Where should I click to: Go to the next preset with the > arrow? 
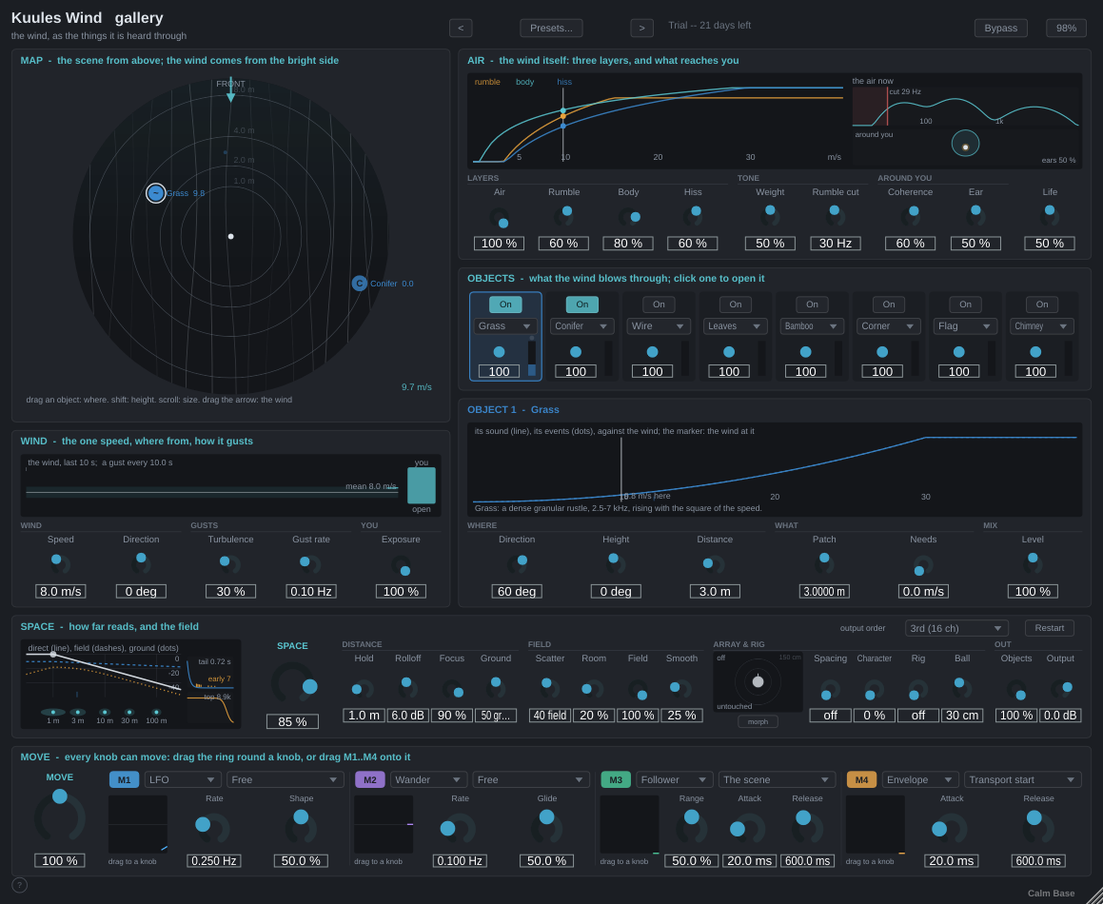(641, 29)
